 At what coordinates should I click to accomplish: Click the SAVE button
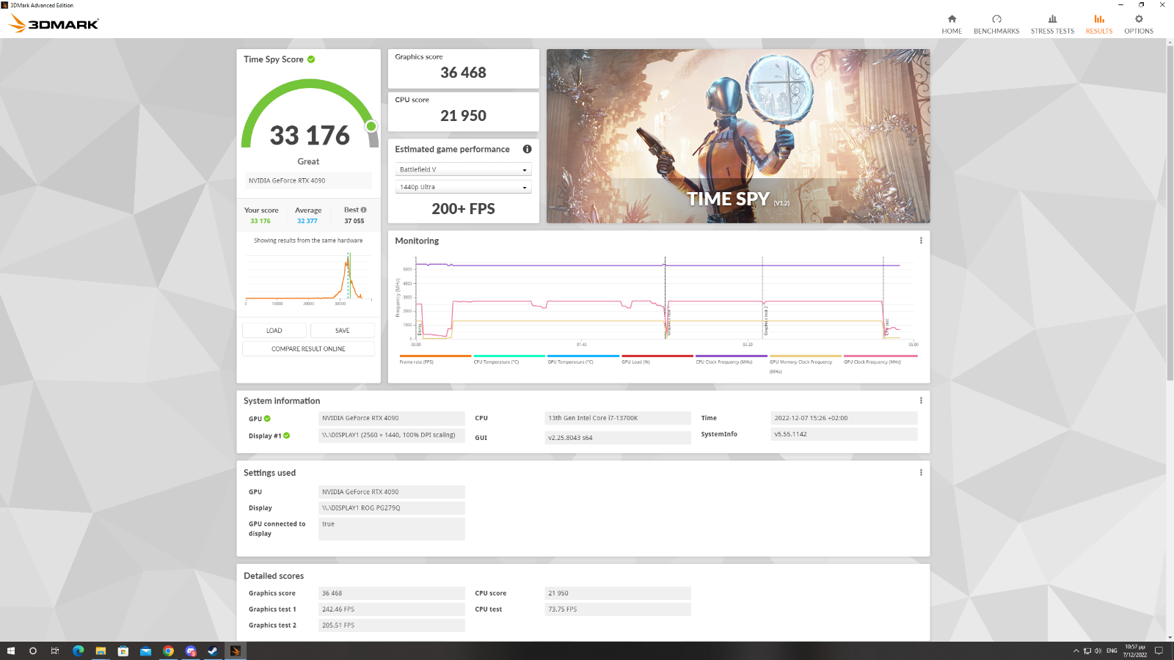coord(343,331)
